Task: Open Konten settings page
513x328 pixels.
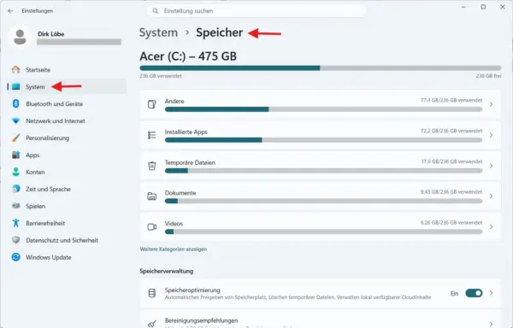Action: pyautogui.click(x=67, y=172)
